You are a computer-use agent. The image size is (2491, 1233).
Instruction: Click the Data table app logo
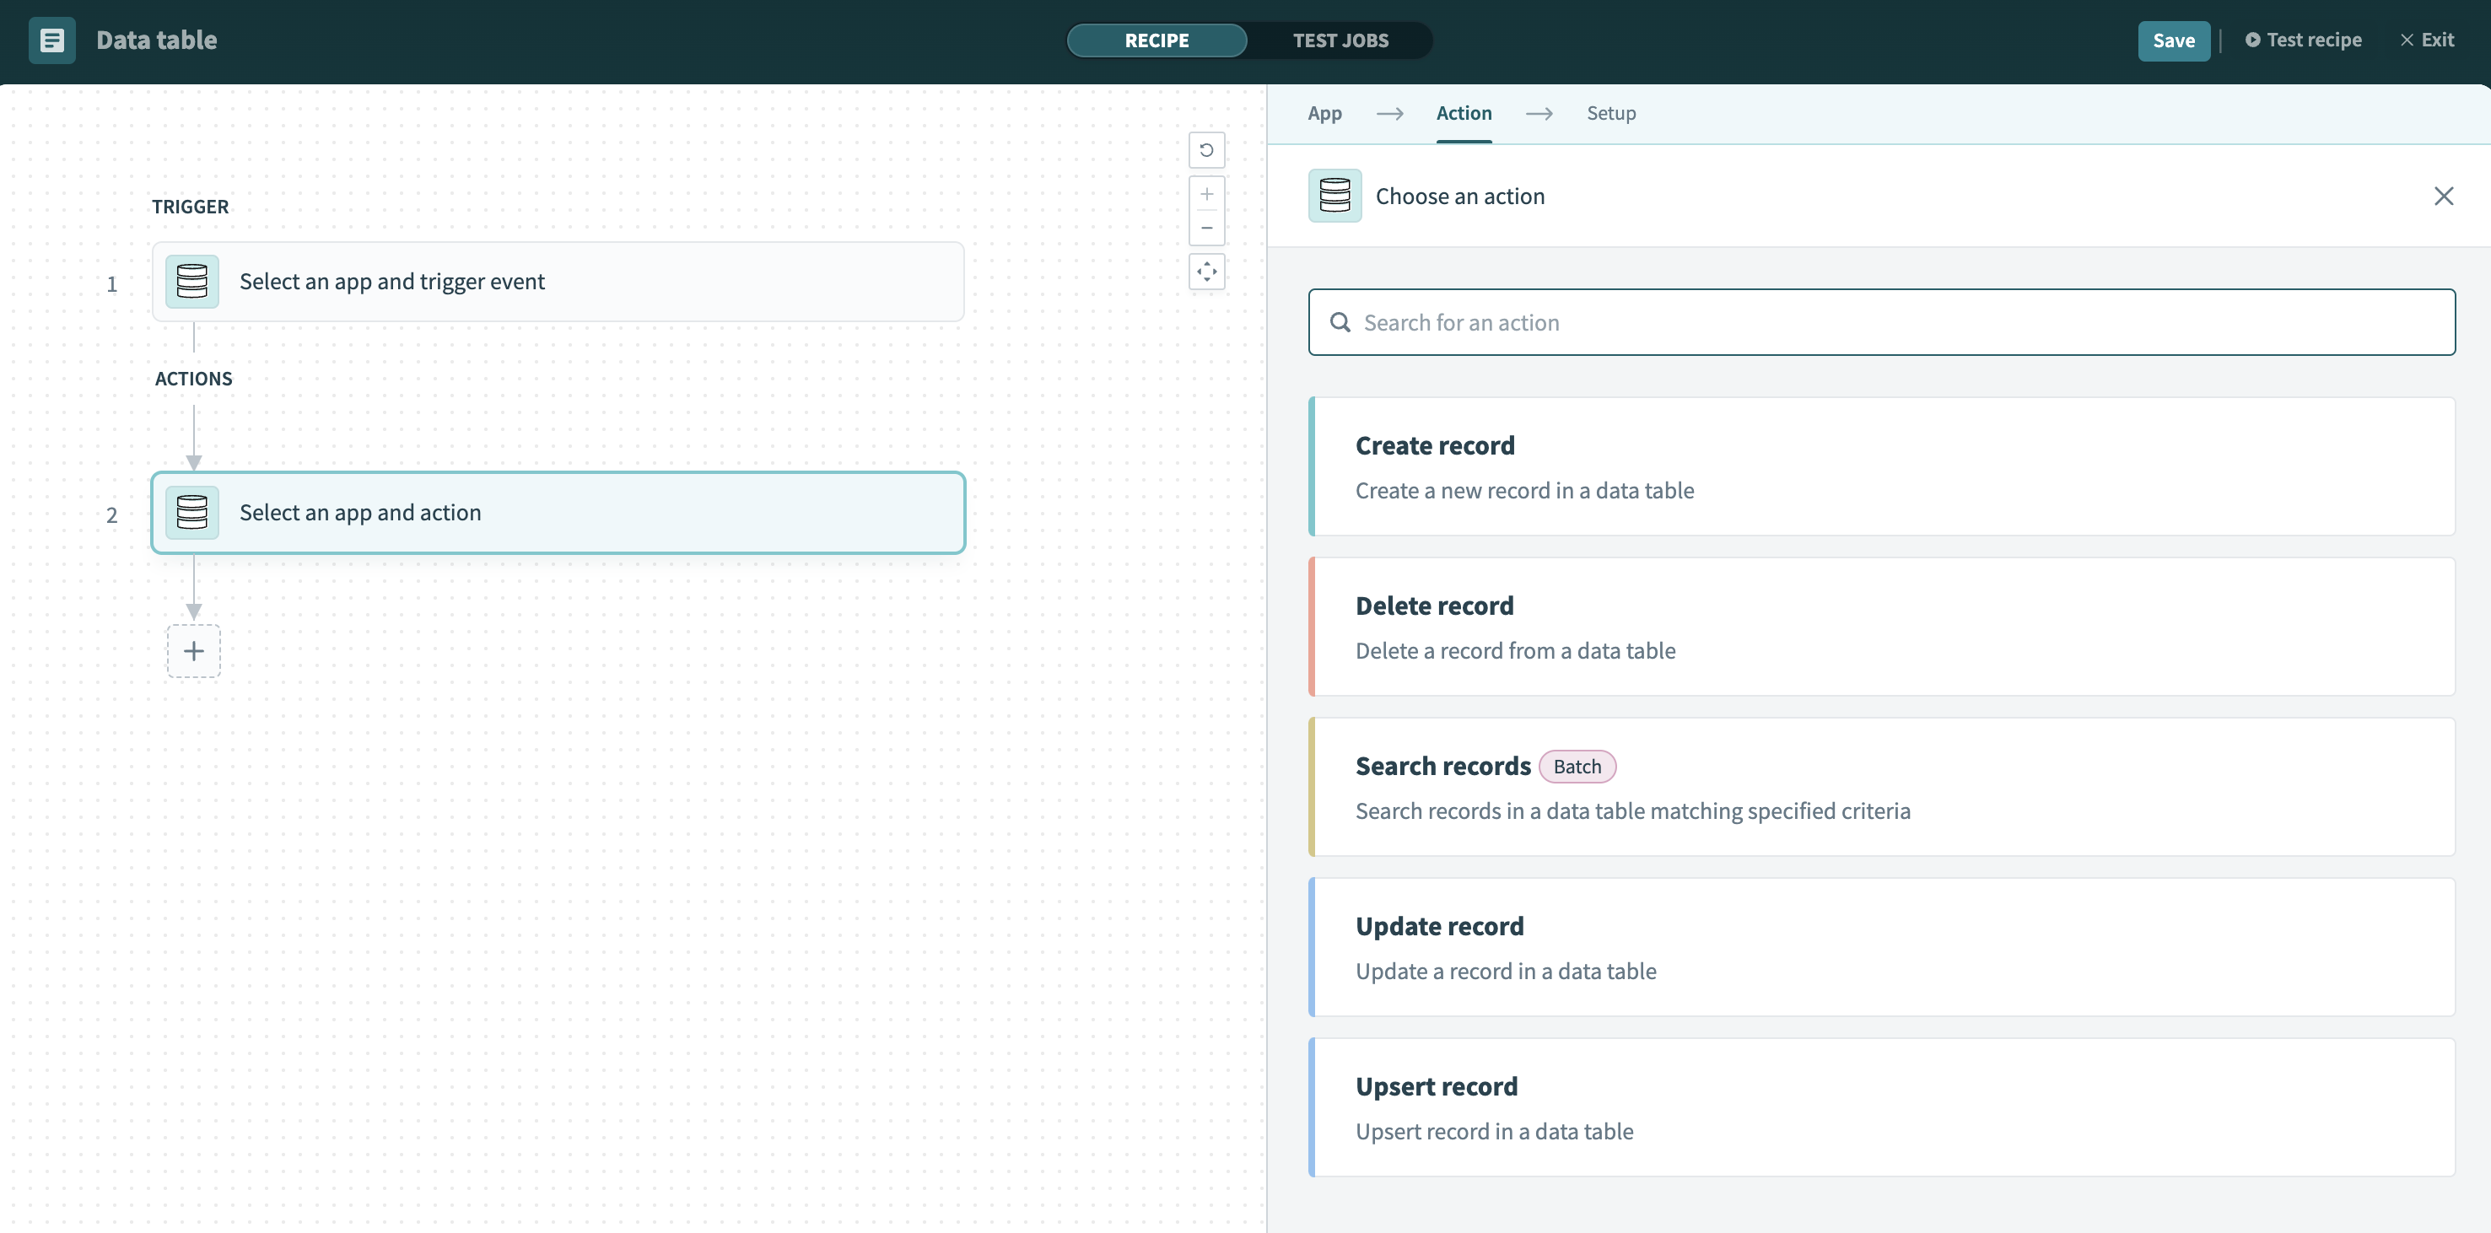tap(51, 40)
